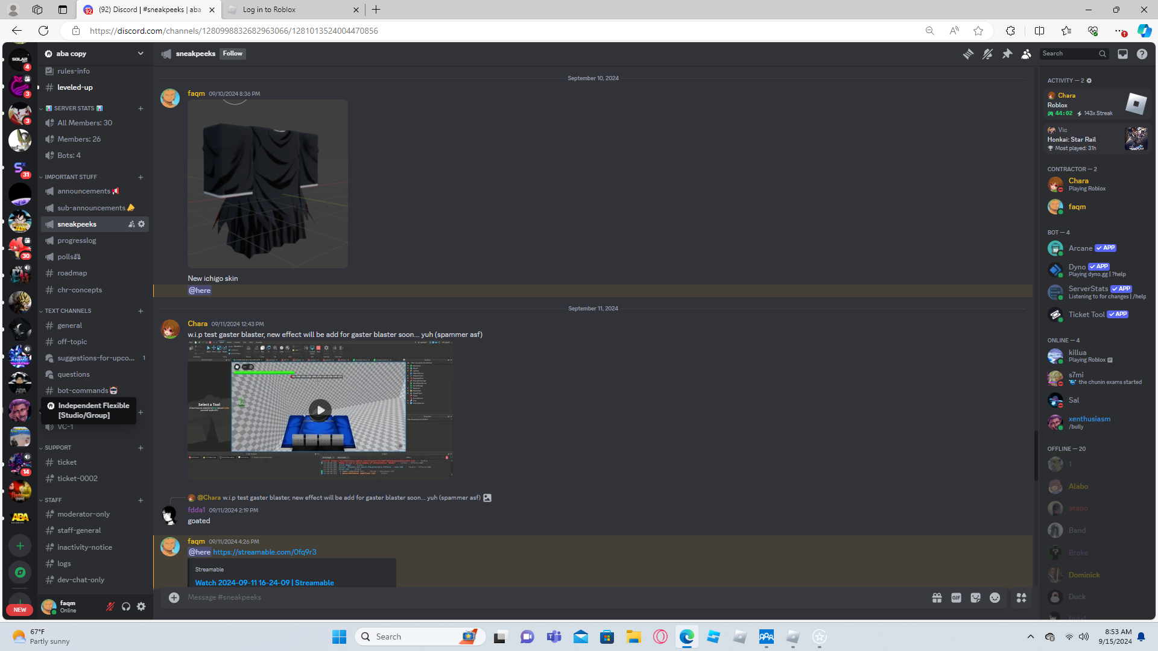
Task: Add this page to browser favorites
Action: (x=978, y=31)
